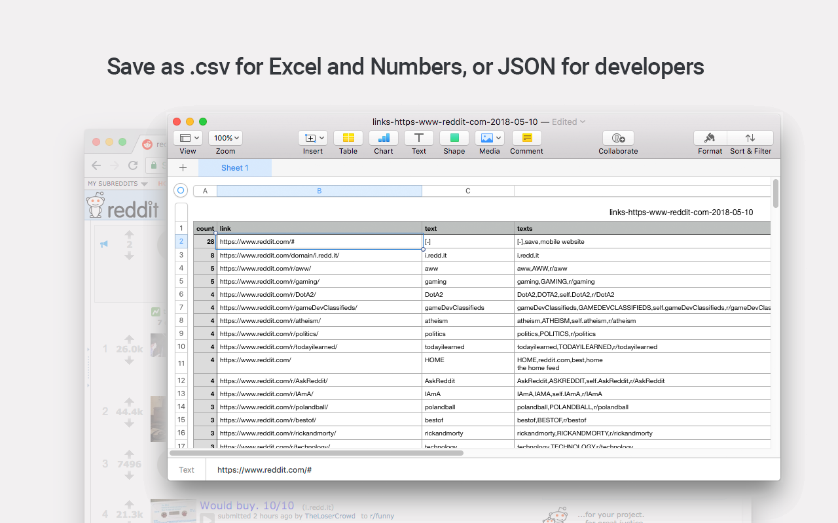Open the document title Edited dropdown
Screen dimensions: 838x523
click(x=568, y=122)
